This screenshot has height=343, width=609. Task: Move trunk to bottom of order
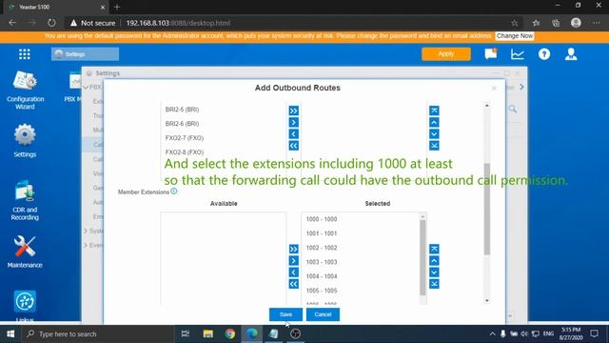[x=434, y=146]
